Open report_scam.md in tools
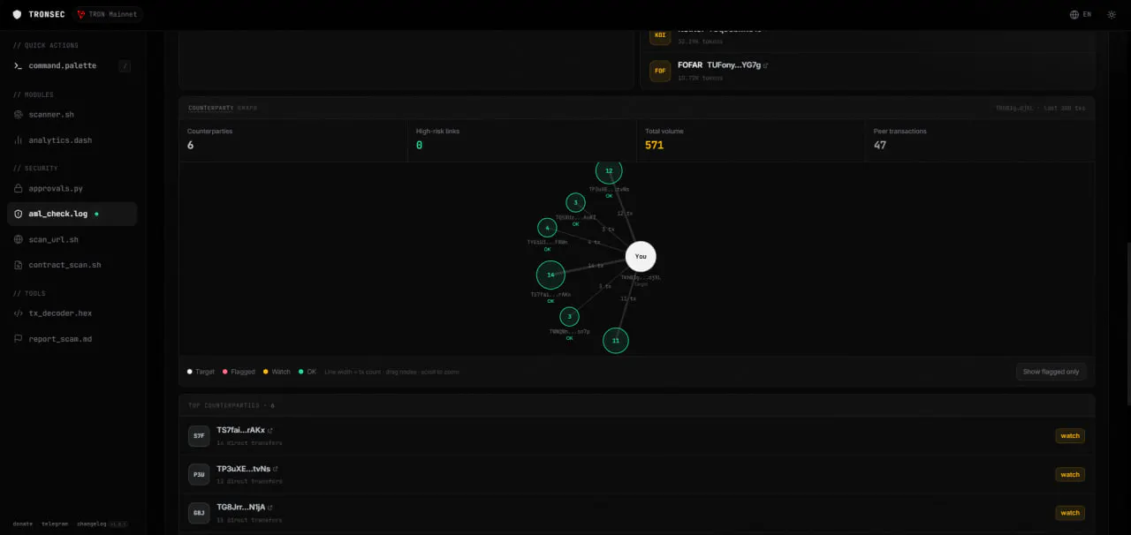This screenshot has width=1131, height=535. pos(72,339)
